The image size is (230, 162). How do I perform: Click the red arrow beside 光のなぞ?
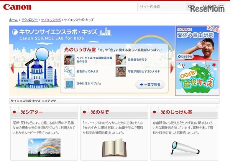tap(84, 112)
